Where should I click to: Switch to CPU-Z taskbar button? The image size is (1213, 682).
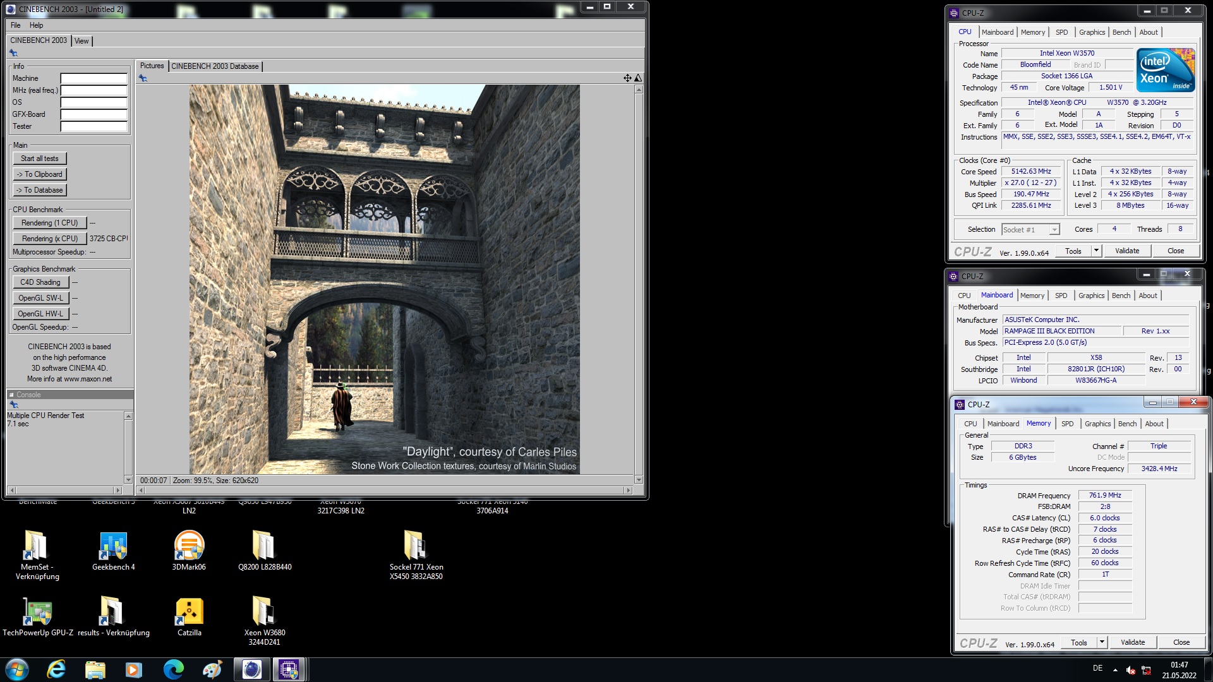pos(289,669)
